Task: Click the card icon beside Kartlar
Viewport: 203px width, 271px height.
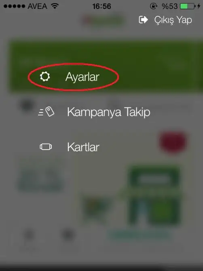Action: coord(46,147)
